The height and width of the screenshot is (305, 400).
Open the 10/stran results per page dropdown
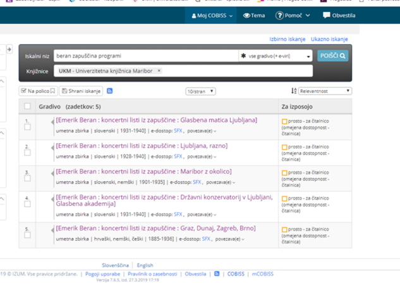(x=200, y=92)
